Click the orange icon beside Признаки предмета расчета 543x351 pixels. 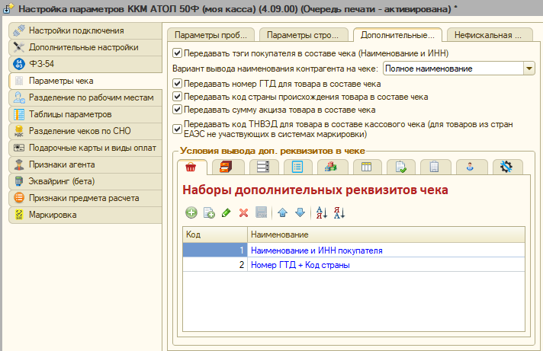click(19, 198)
